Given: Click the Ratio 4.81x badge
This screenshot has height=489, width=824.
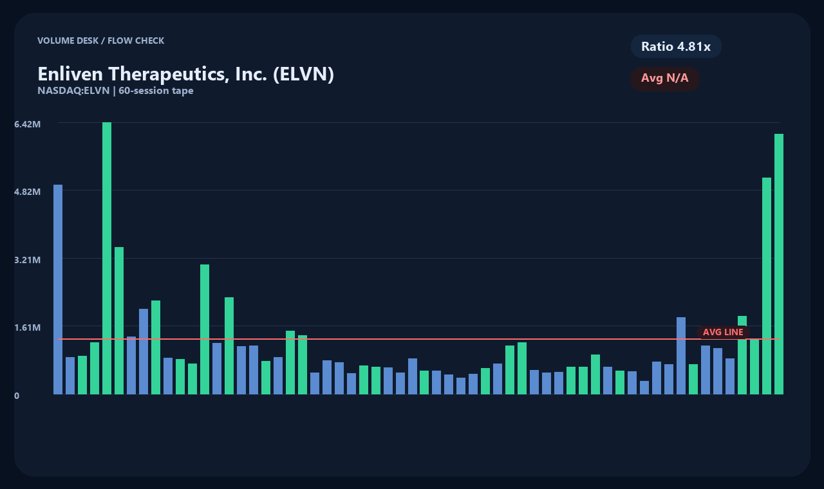Looking at the screenshot, I should click(x=676, y=46).
